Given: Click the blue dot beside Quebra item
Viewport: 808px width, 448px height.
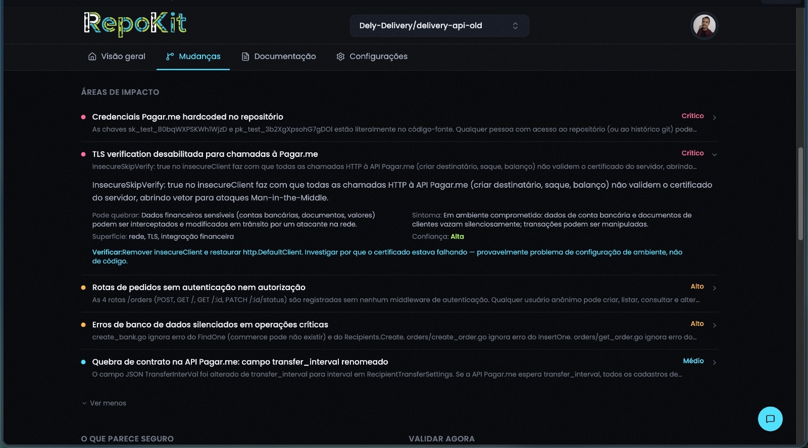Looking at the screenshot, I should (83, 362).
